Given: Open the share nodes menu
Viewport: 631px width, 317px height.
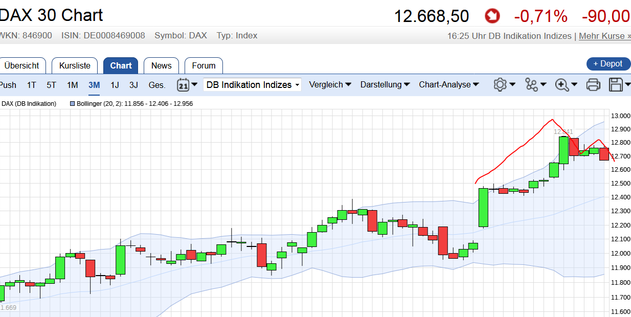Looking at the screenshot, I should pos(535,84).
